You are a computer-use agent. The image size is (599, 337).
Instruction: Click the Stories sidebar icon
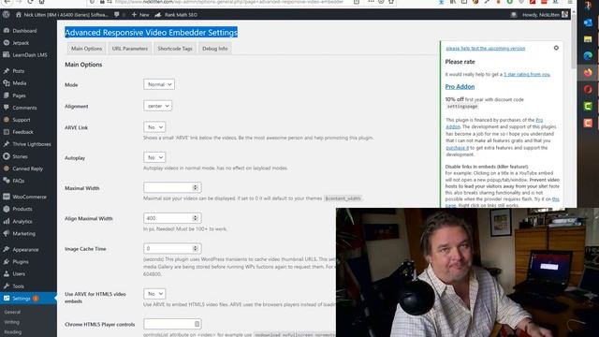click(x=7, y=156)
